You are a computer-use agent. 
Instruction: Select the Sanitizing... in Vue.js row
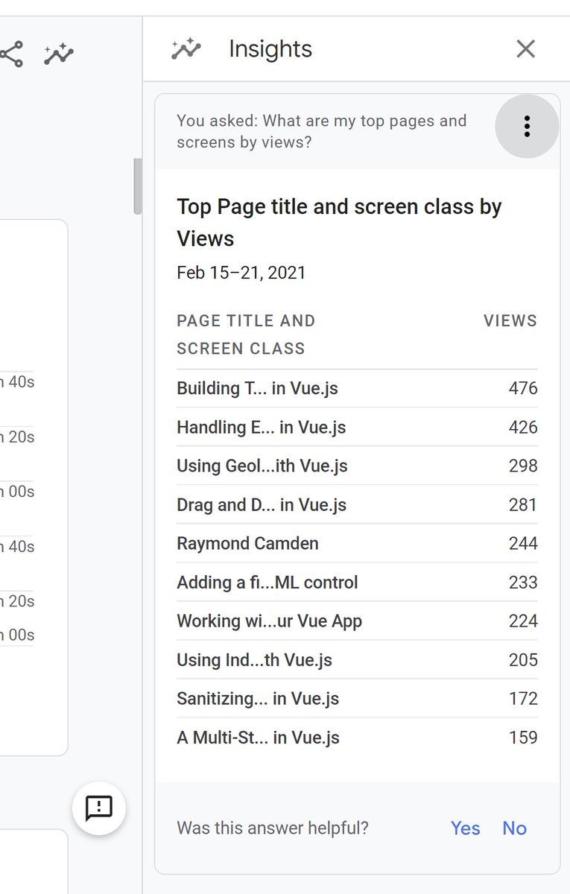[x=357, y=698]
